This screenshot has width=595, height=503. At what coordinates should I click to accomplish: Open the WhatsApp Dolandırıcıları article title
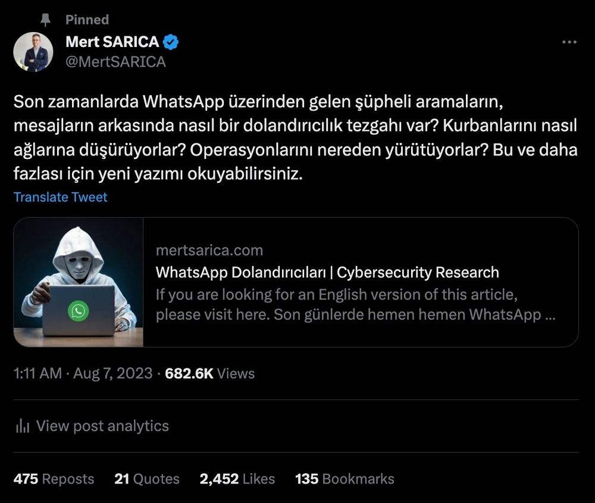click(x=327, y=272)
